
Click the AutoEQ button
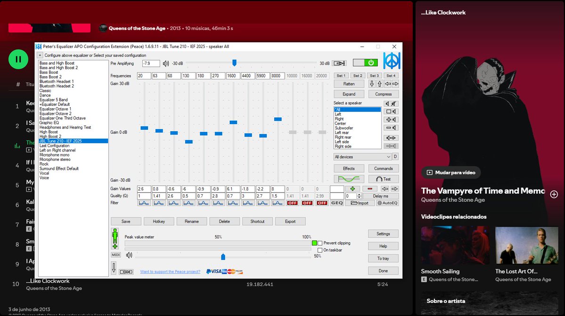coord(387,203)
